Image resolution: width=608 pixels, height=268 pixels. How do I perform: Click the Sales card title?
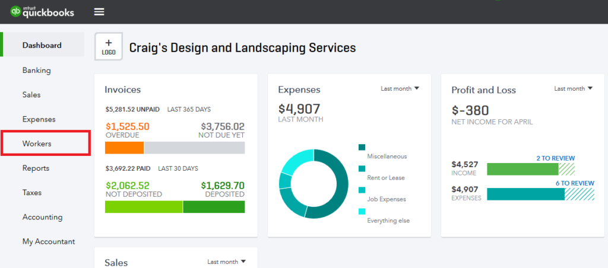[x=116, y=263]
